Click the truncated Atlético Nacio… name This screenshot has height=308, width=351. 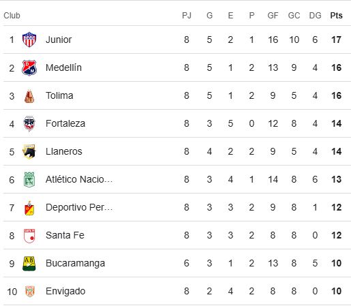coord(79,179)
